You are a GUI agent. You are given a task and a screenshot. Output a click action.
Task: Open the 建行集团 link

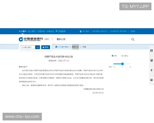pos(96,31)
